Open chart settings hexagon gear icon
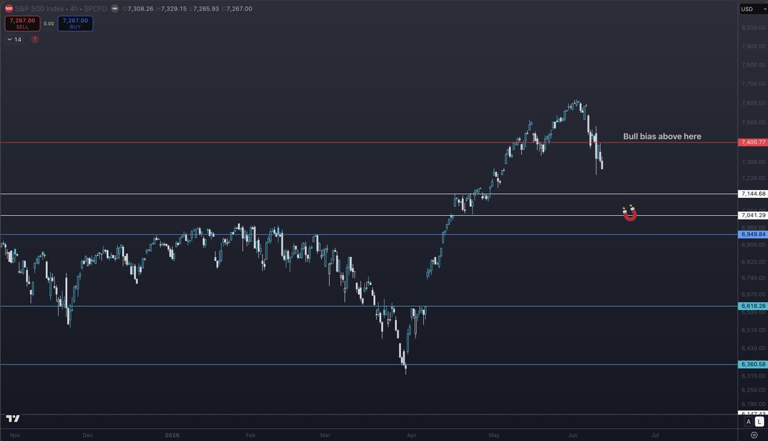 (x=754, y=435)
